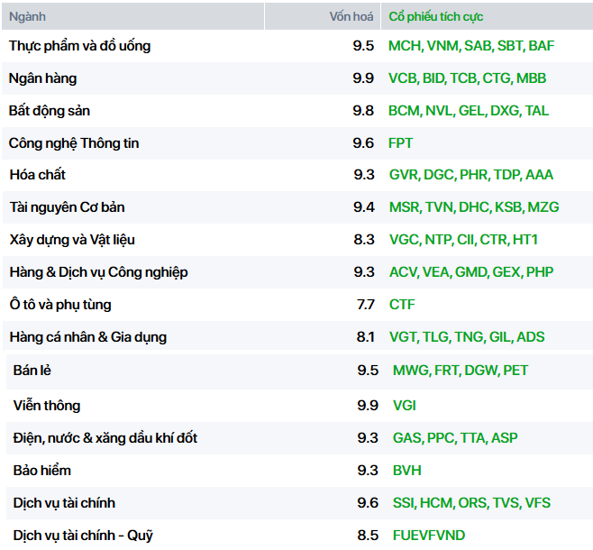Click the 8.5 value for Dịch vụ tài chính - Quỹ
The width and height of the screenshot is (593, 550).
point(368,536)
